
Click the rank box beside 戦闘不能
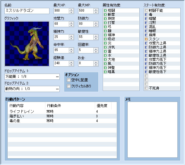(x=146, y=10)
